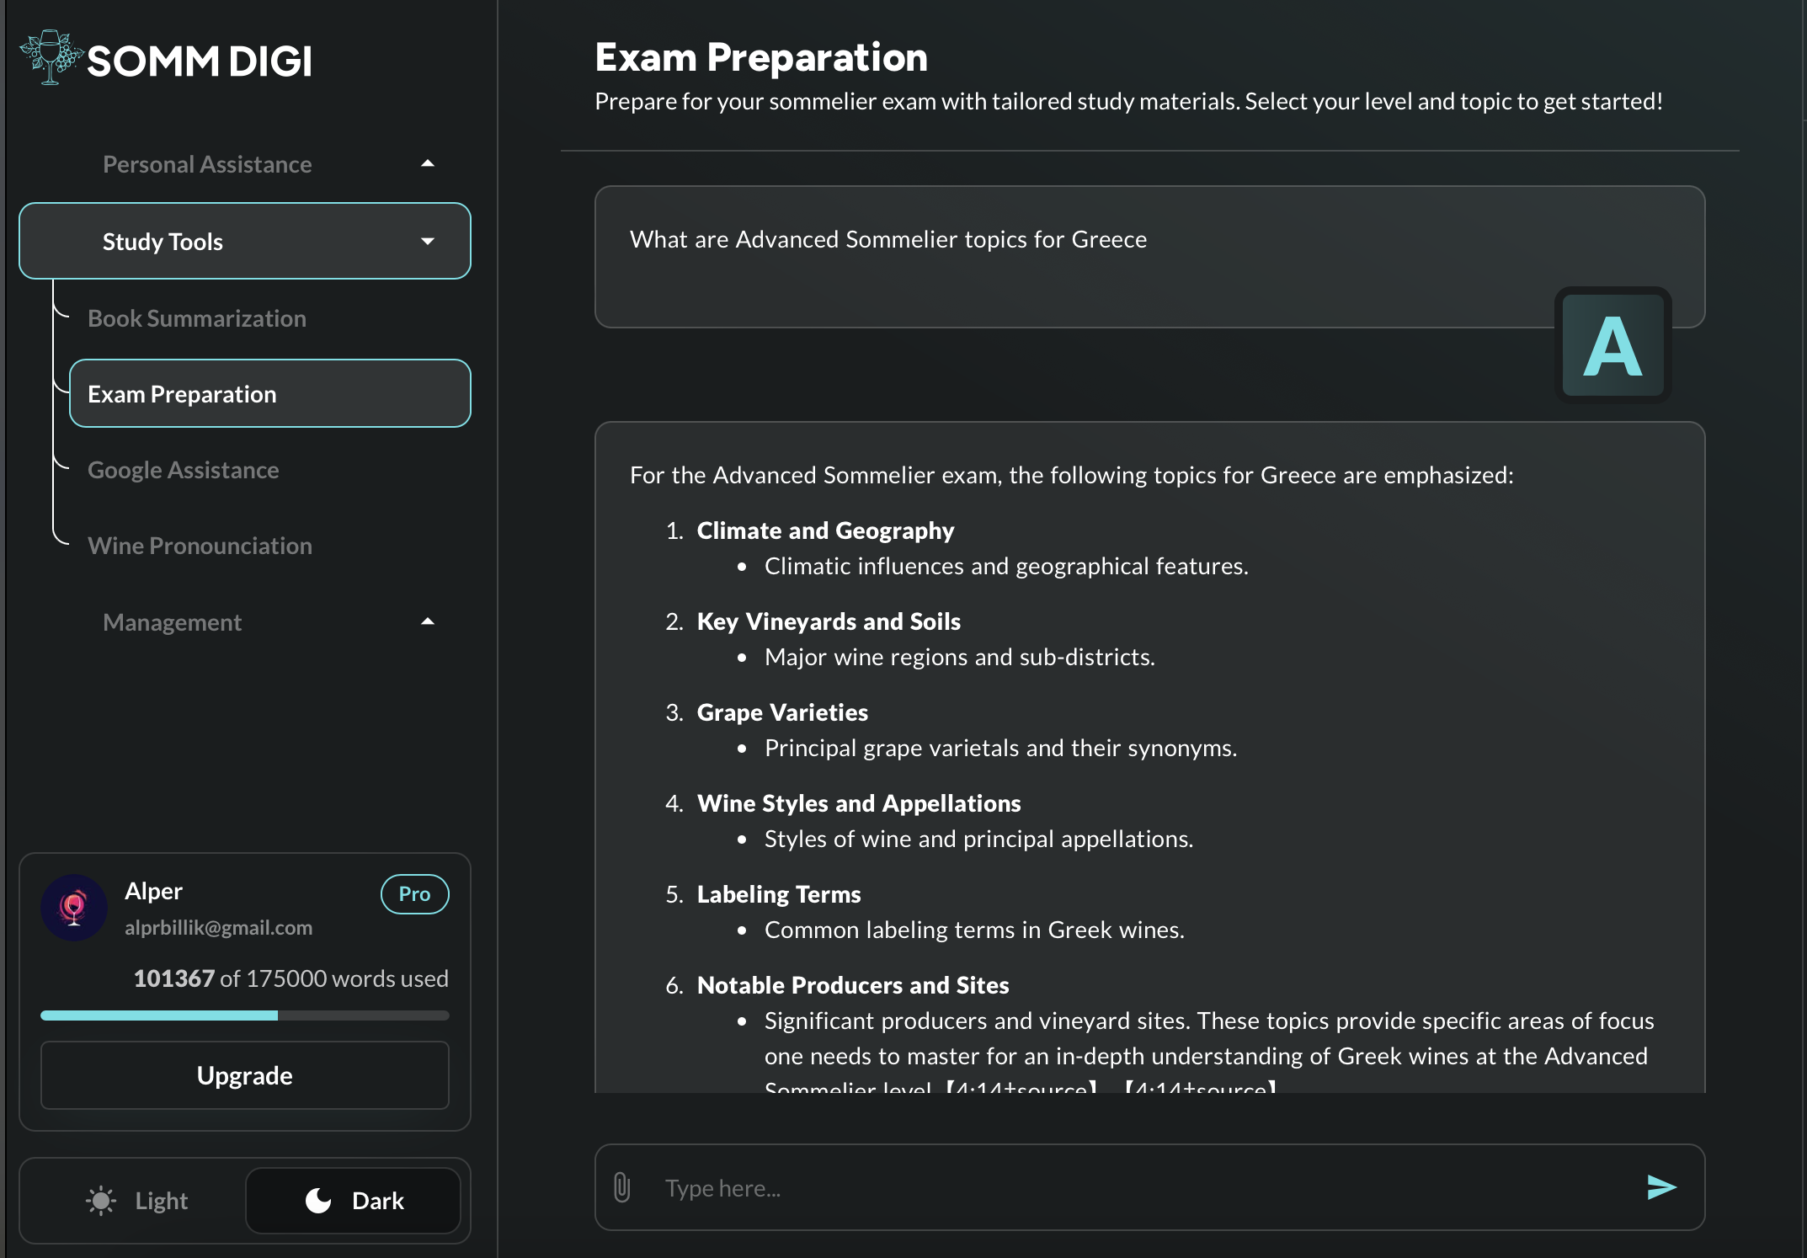Select Google Assistance menu item
Viewport: 1807px width, 1258px height.
(x=183, y=470)
